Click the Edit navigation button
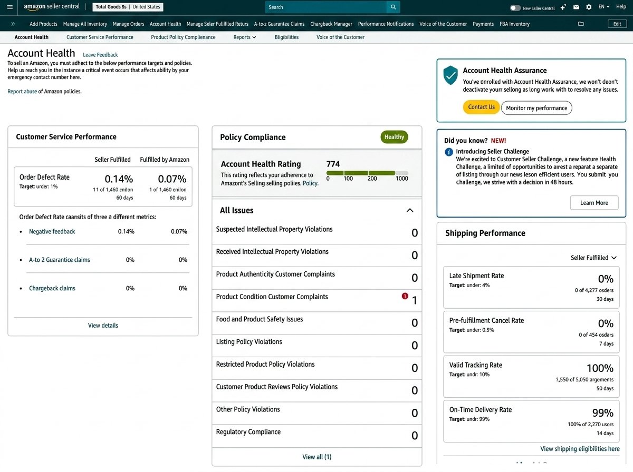This screenshot has height=472, width=633. pyautogui.click(x=617, y=24)
